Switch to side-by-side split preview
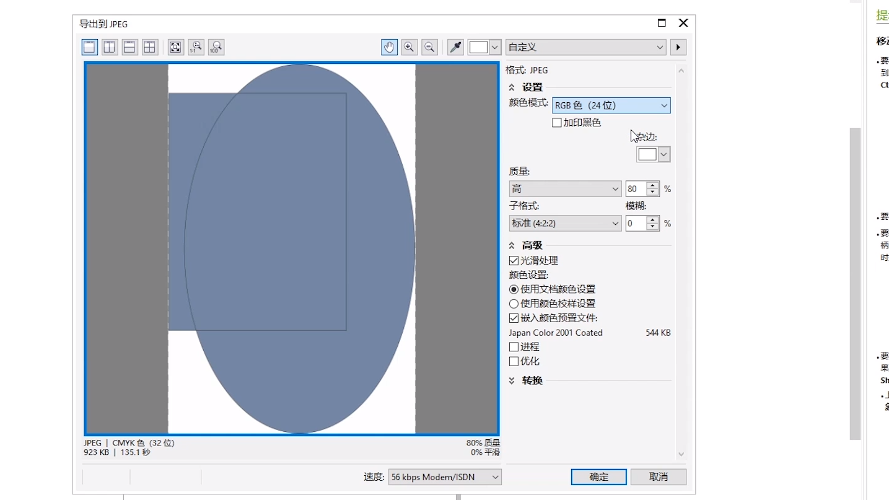Image resolution: width=889 pixels, height=500 pixels. pyautogui.click(x=110, y=47)
